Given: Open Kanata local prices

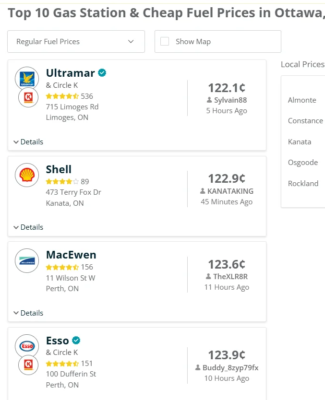Looking at the screenshot, I should click(x=300, y=142).
